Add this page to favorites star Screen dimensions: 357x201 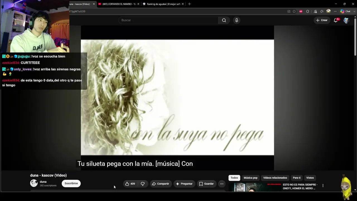pos(294,11)
